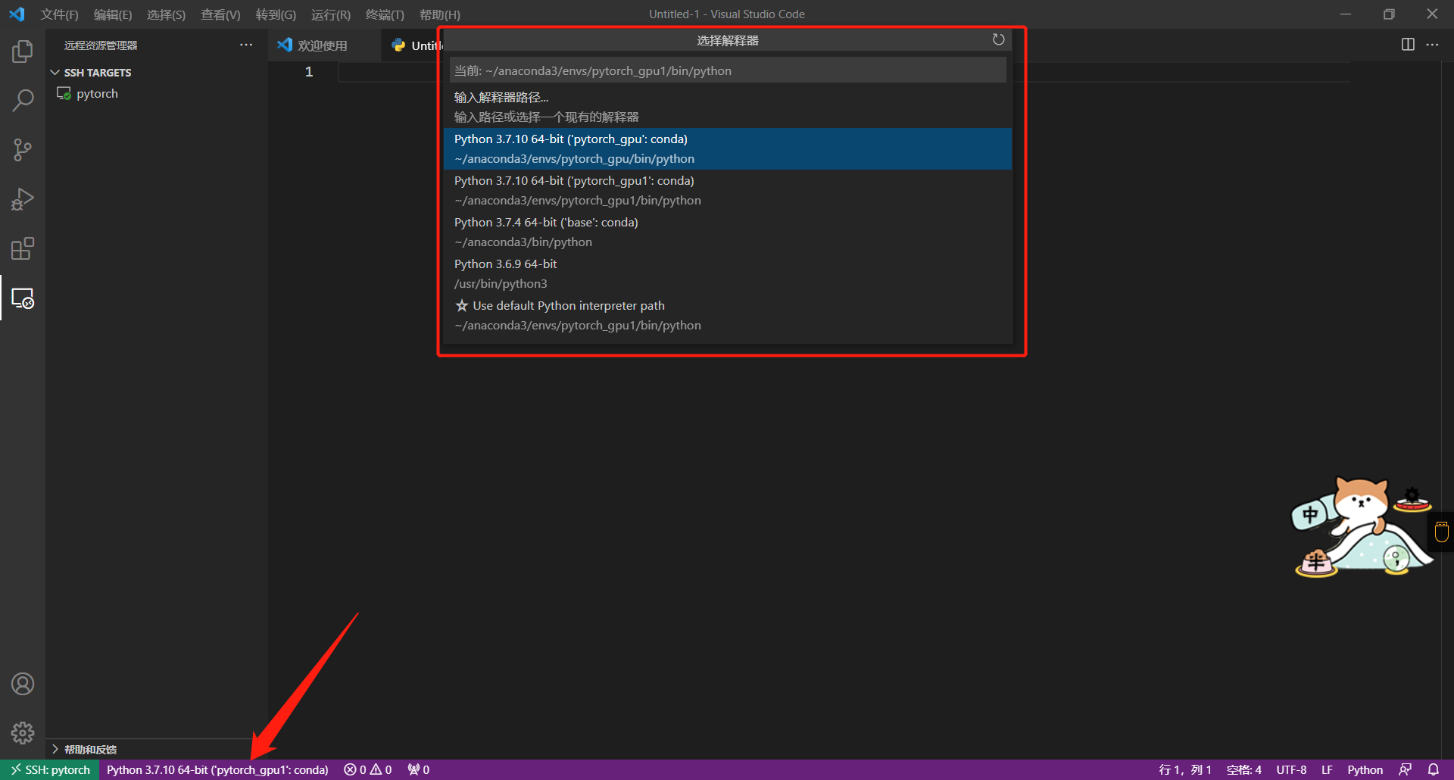1454x780 pixels.
Task: Switch to the 欢迎使用 tab
Action: click(x=323, y=45)
